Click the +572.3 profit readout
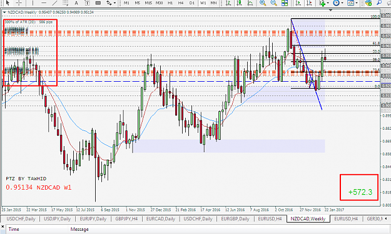Viewport: 391px width, 234px height. [x=360, y=192]
